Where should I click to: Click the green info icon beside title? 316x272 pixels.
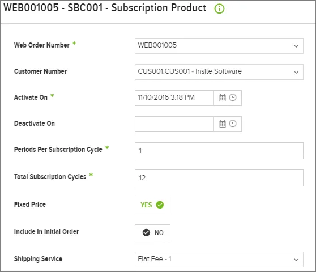coord(219,8)
